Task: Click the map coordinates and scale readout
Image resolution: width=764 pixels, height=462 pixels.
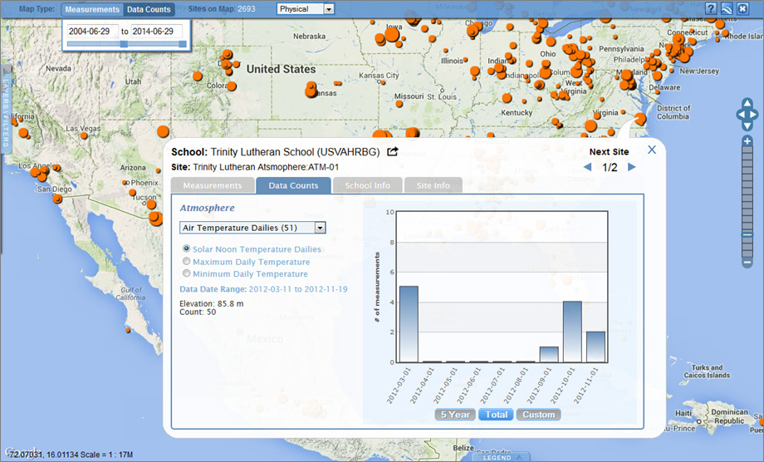Action: coord(71,455)
